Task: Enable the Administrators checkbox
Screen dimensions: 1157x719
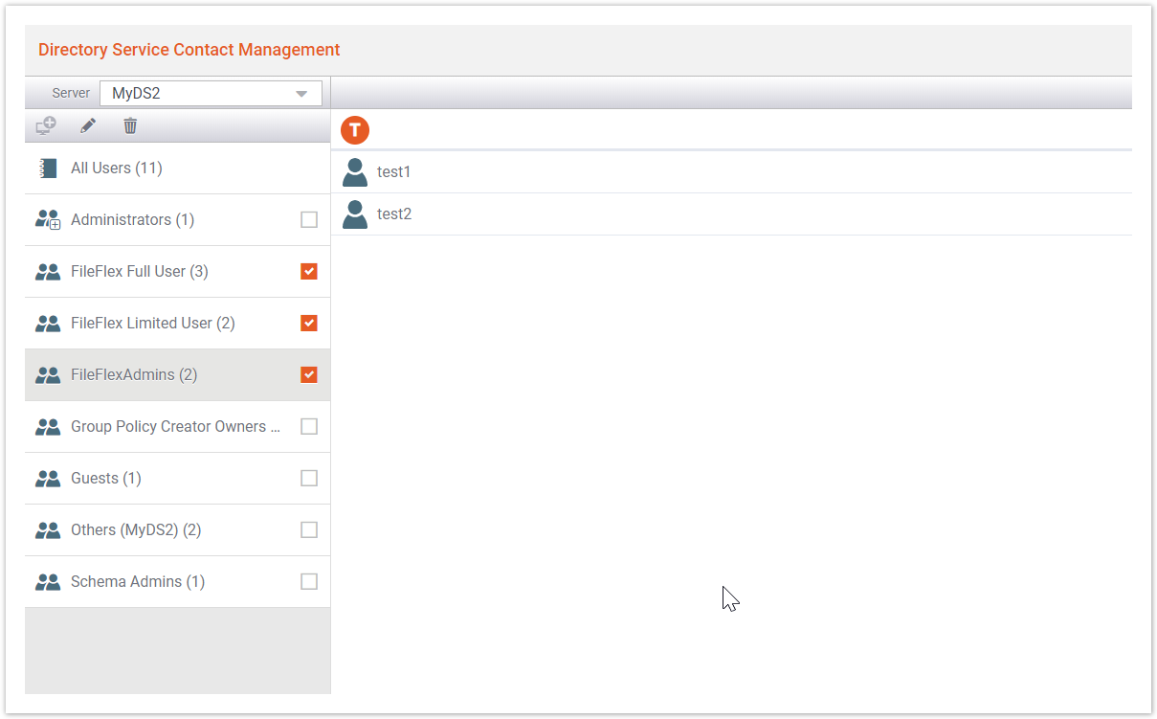Action: click(309, 220)
